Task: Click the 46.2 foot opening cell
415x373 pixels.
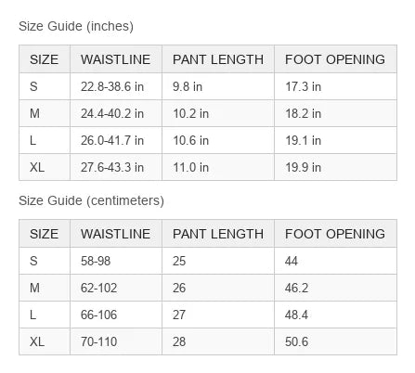Action: [x=335, y=288]
